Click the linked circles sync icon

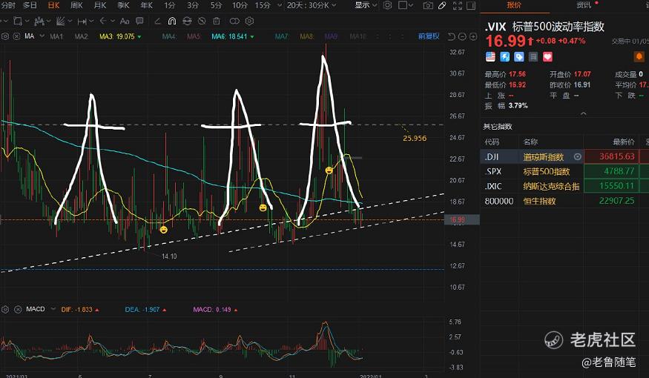234,21
